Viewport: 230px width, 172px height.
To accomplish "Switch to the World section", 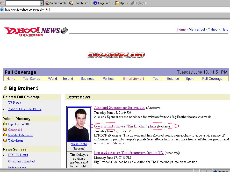I will coord(53,79).
